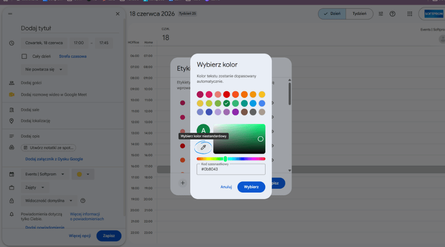This screenshot has height=247, width=445.
Task: Click the Wybierz button
Action: 251,187
